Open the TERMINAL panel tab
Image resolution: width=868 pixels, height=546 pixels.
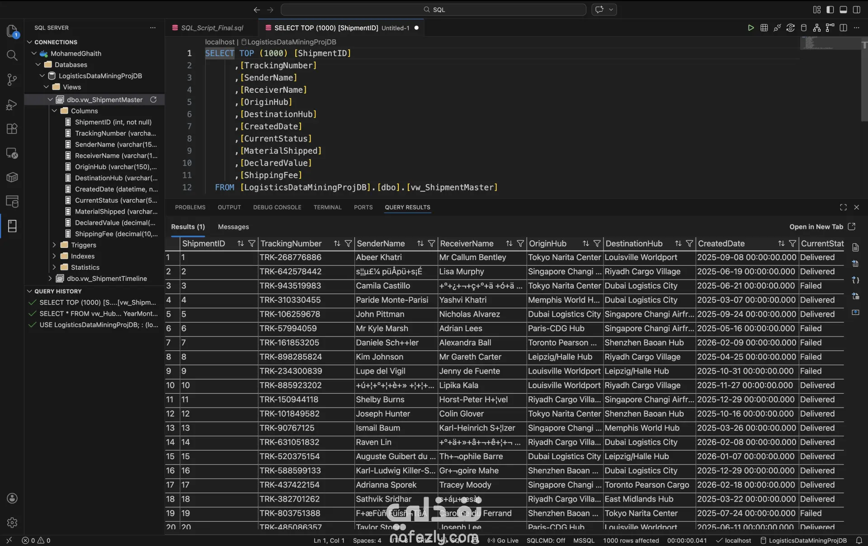click(x=327, y=207)
